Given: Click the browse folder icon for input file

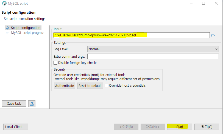Looking at the screenshot, I should [x=213, y=35].
